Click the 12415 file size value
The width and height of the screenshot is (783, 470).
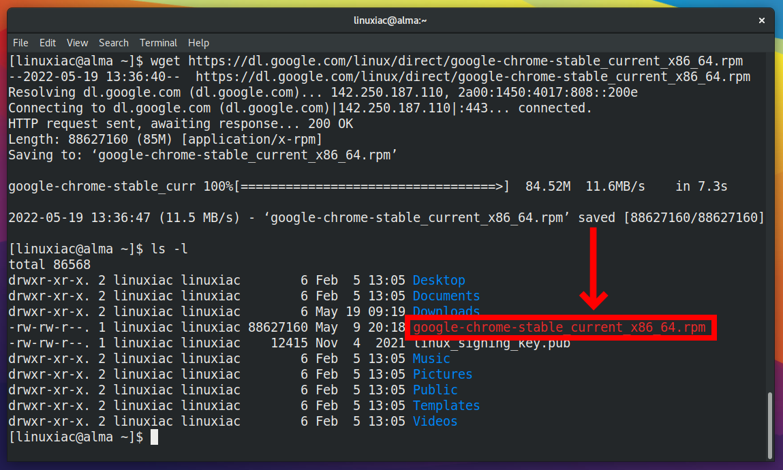pos(289,343)
